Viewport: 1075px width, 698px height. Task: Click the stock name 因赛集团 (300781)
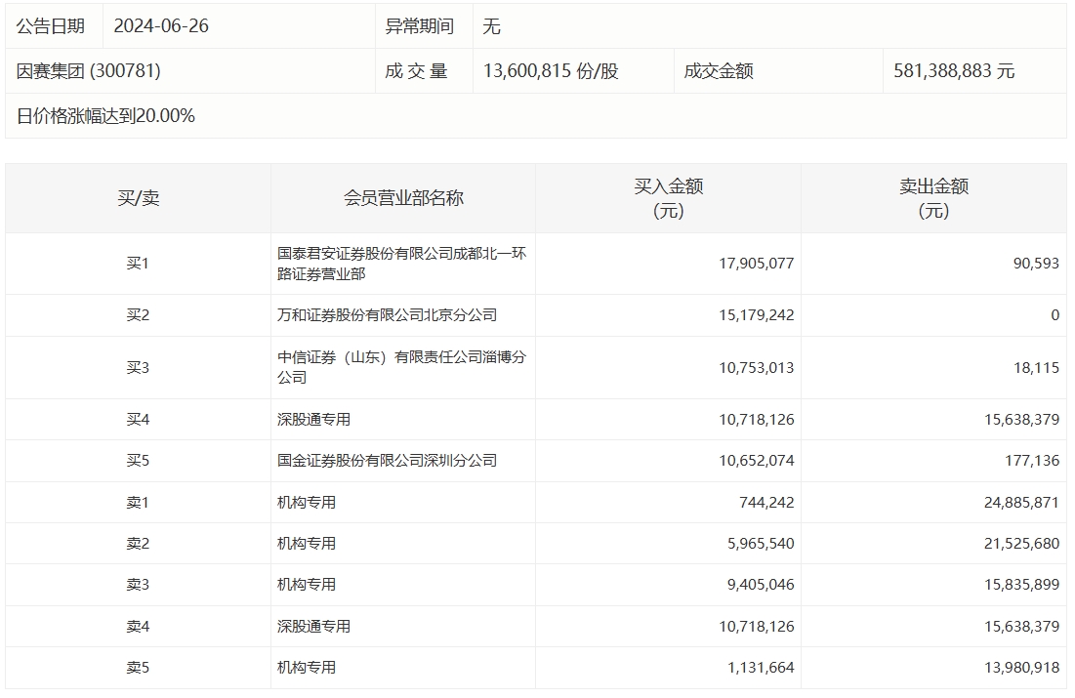pyautogui.click(x=89, y=70)
